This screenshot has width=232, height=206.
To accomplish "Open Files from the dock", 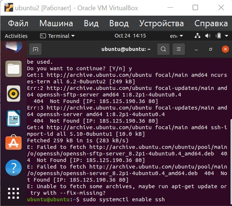I will (x=13, y=69).
